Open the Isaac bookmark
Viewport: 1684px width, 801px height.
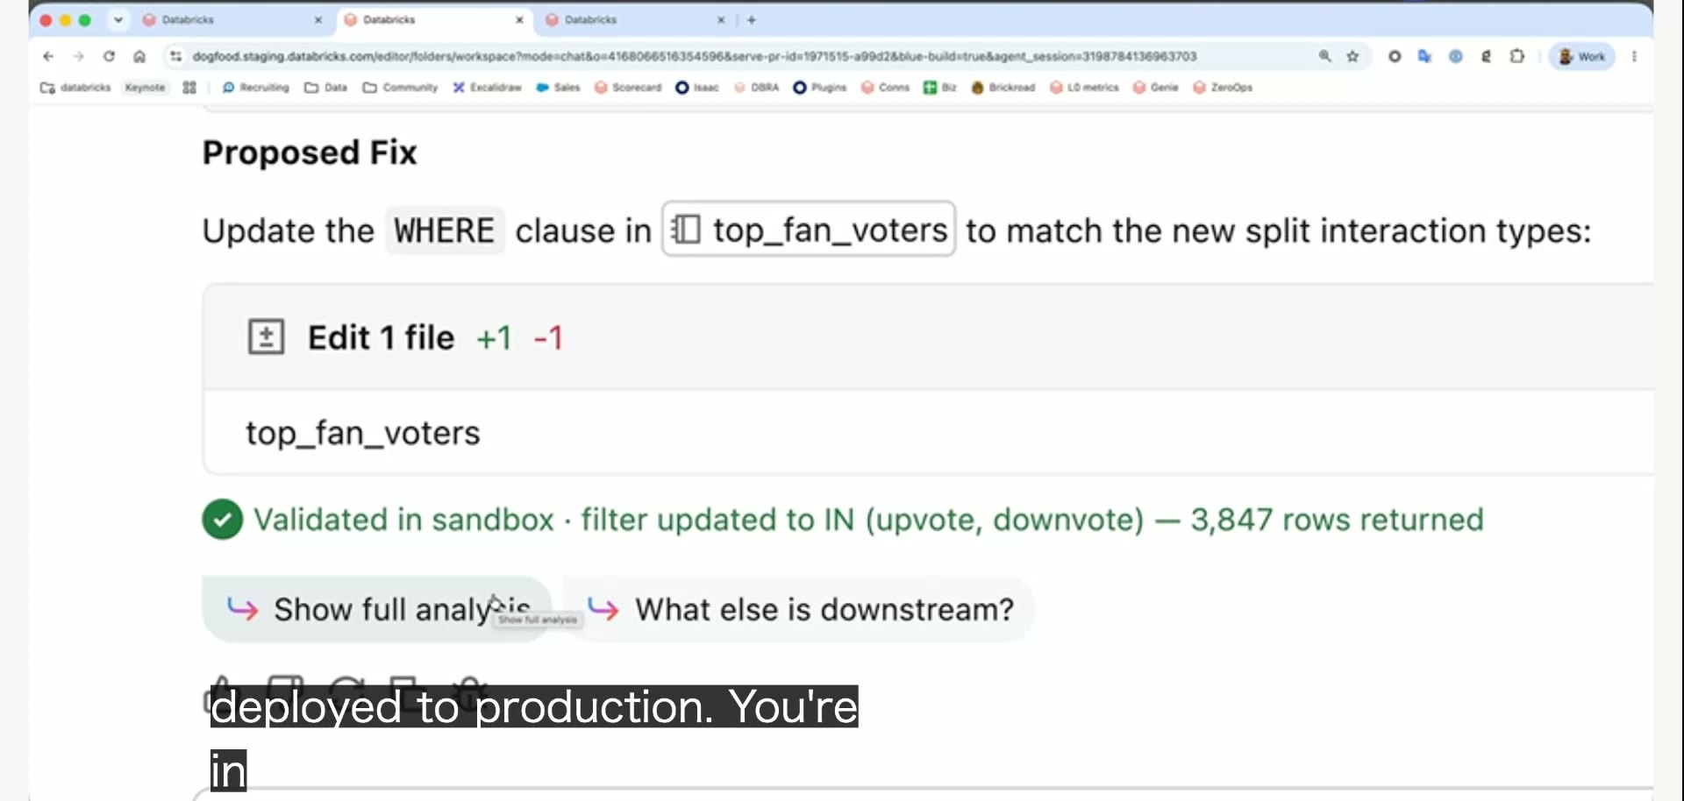697,88
